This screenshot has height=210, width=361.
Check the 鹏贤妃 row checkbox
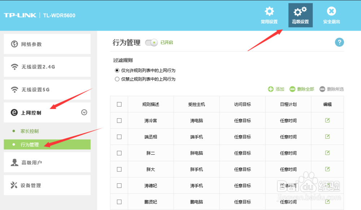click(x=119, y=202)
